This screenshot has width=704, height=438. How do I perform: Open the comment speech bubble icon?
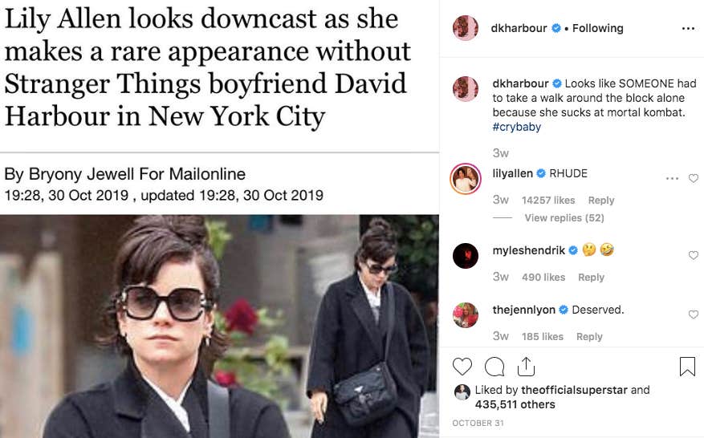(494, 367)
